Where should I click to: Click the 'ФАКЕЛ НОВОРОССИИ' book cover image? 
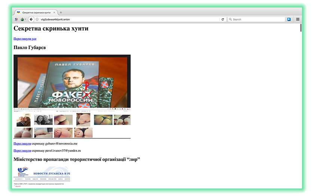coord(72,81)
